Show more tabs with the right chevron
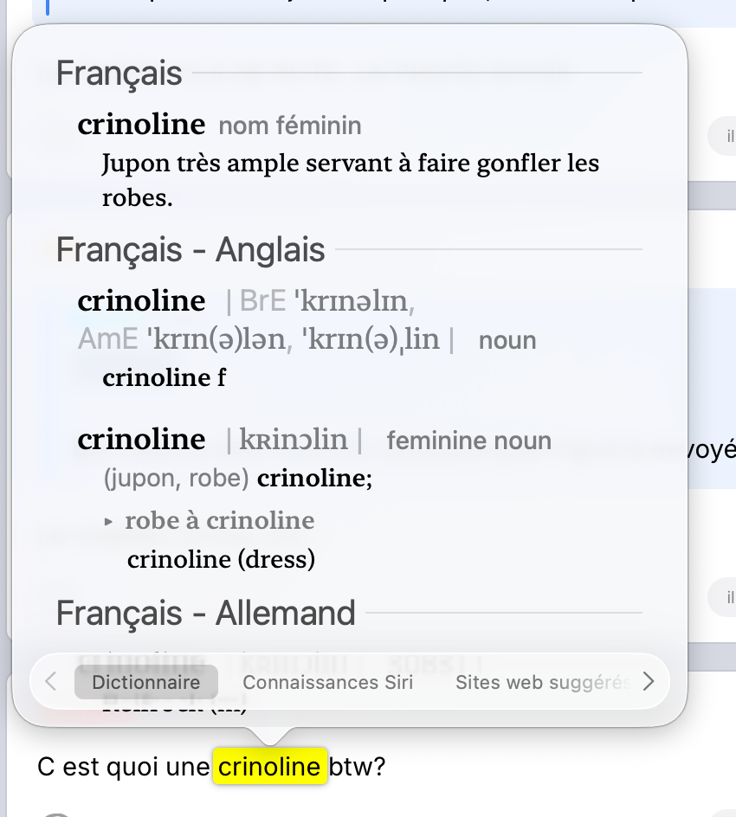The height and width of the screenshot is (817, 736). 649,682
